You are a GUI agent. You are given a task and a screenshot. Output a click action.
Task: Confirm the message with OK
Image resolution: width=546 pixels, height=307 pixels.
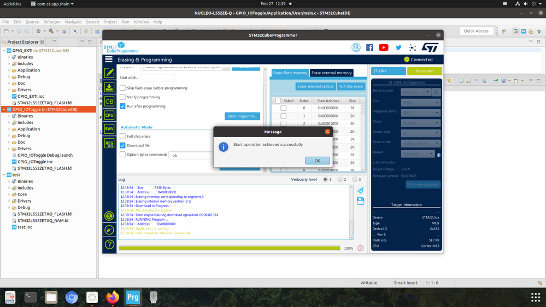pyautogui.click(x=317, y=161)
